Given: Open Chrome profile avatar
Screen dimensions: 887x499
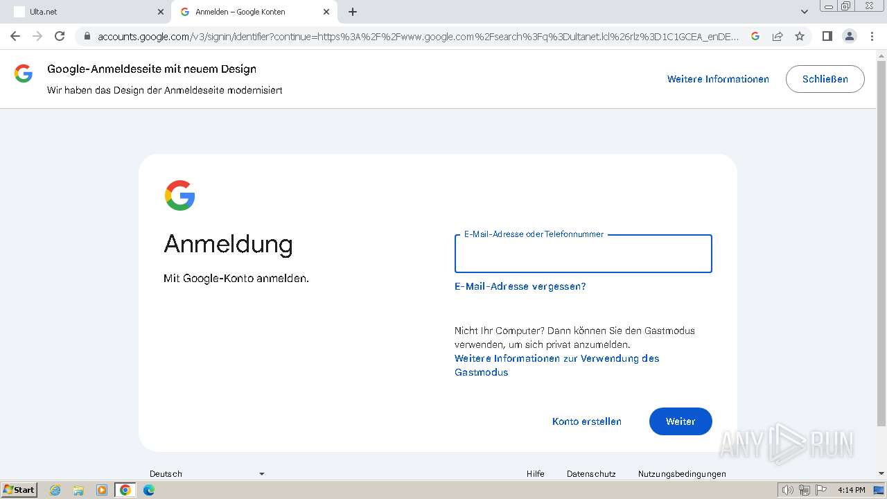Looking at the screenshot, I should click(850, 36).
